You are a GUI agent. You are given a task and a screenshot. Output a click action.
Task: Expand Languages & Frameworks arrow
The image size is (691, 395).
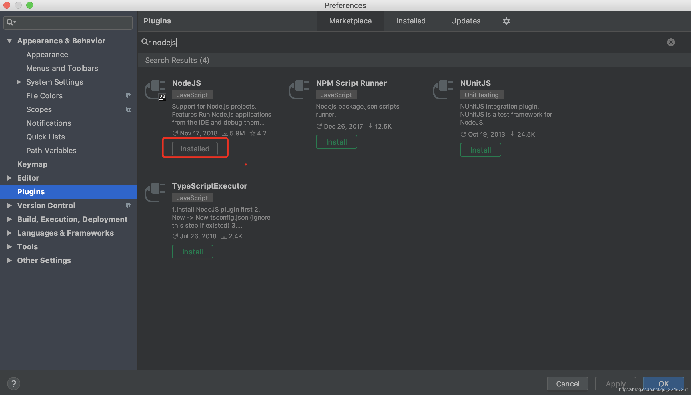pos(9,233)
